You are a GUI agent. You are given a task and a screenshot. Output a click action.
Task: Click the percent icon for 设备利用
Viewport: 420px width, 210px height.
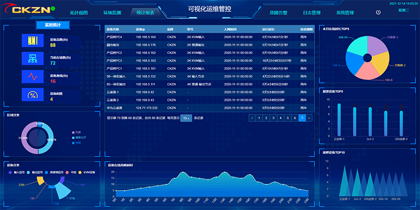tap(33, 95)
